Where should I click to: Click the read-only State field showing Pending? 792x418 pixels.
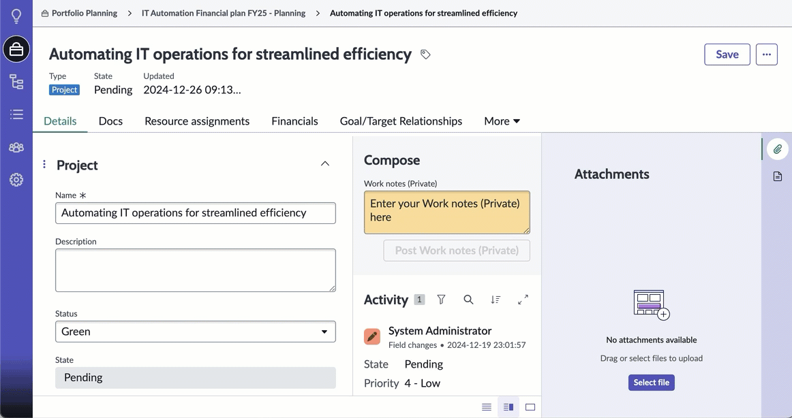pos(196,378)
